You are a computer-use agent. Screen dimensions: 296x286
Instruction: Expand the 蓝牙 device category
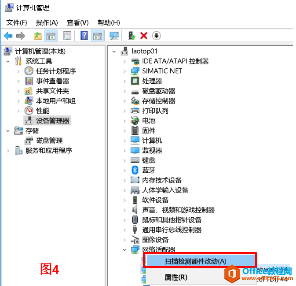(x=124, y=171)
